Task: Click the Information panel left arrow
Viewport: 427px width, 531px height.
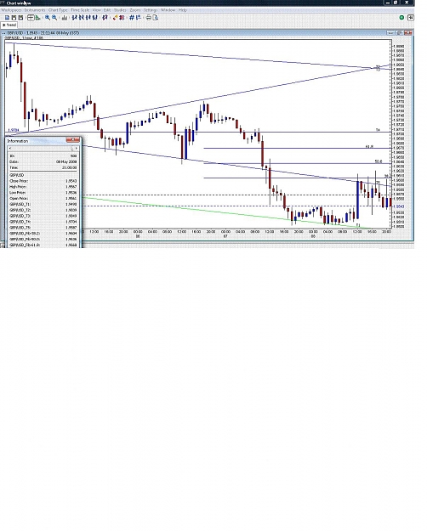Action: [10, 149]
